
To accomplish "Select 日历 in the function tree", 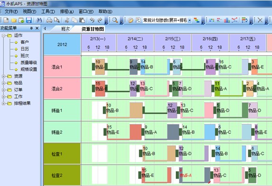I will point(25,49).
